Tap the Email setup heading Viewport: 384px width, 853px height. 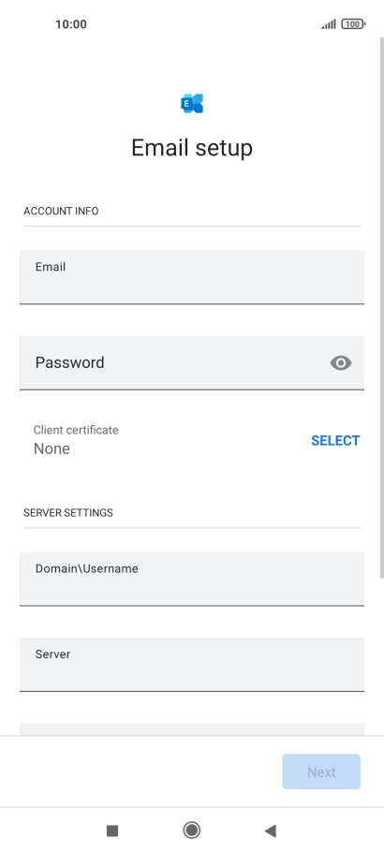pyautogui.click(x=192, y=148)
